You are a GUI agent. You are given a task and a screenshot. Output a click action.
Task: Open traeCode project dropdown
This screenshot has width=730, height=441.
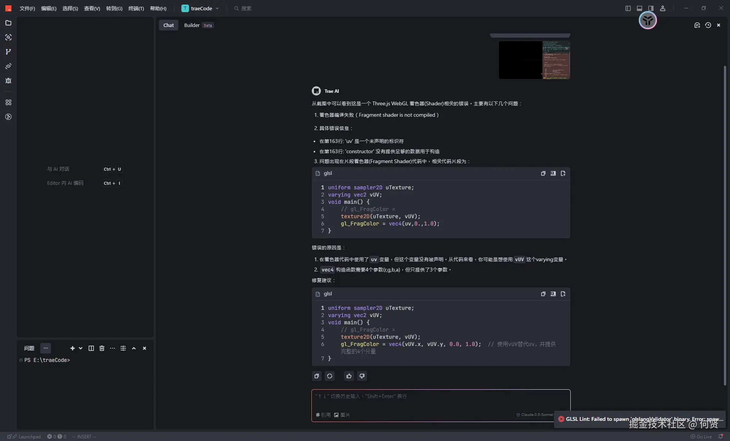click(x=201, y=8)
